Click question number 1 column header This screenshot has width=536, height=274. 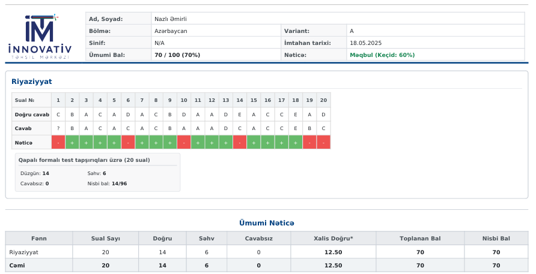(58, 100)
